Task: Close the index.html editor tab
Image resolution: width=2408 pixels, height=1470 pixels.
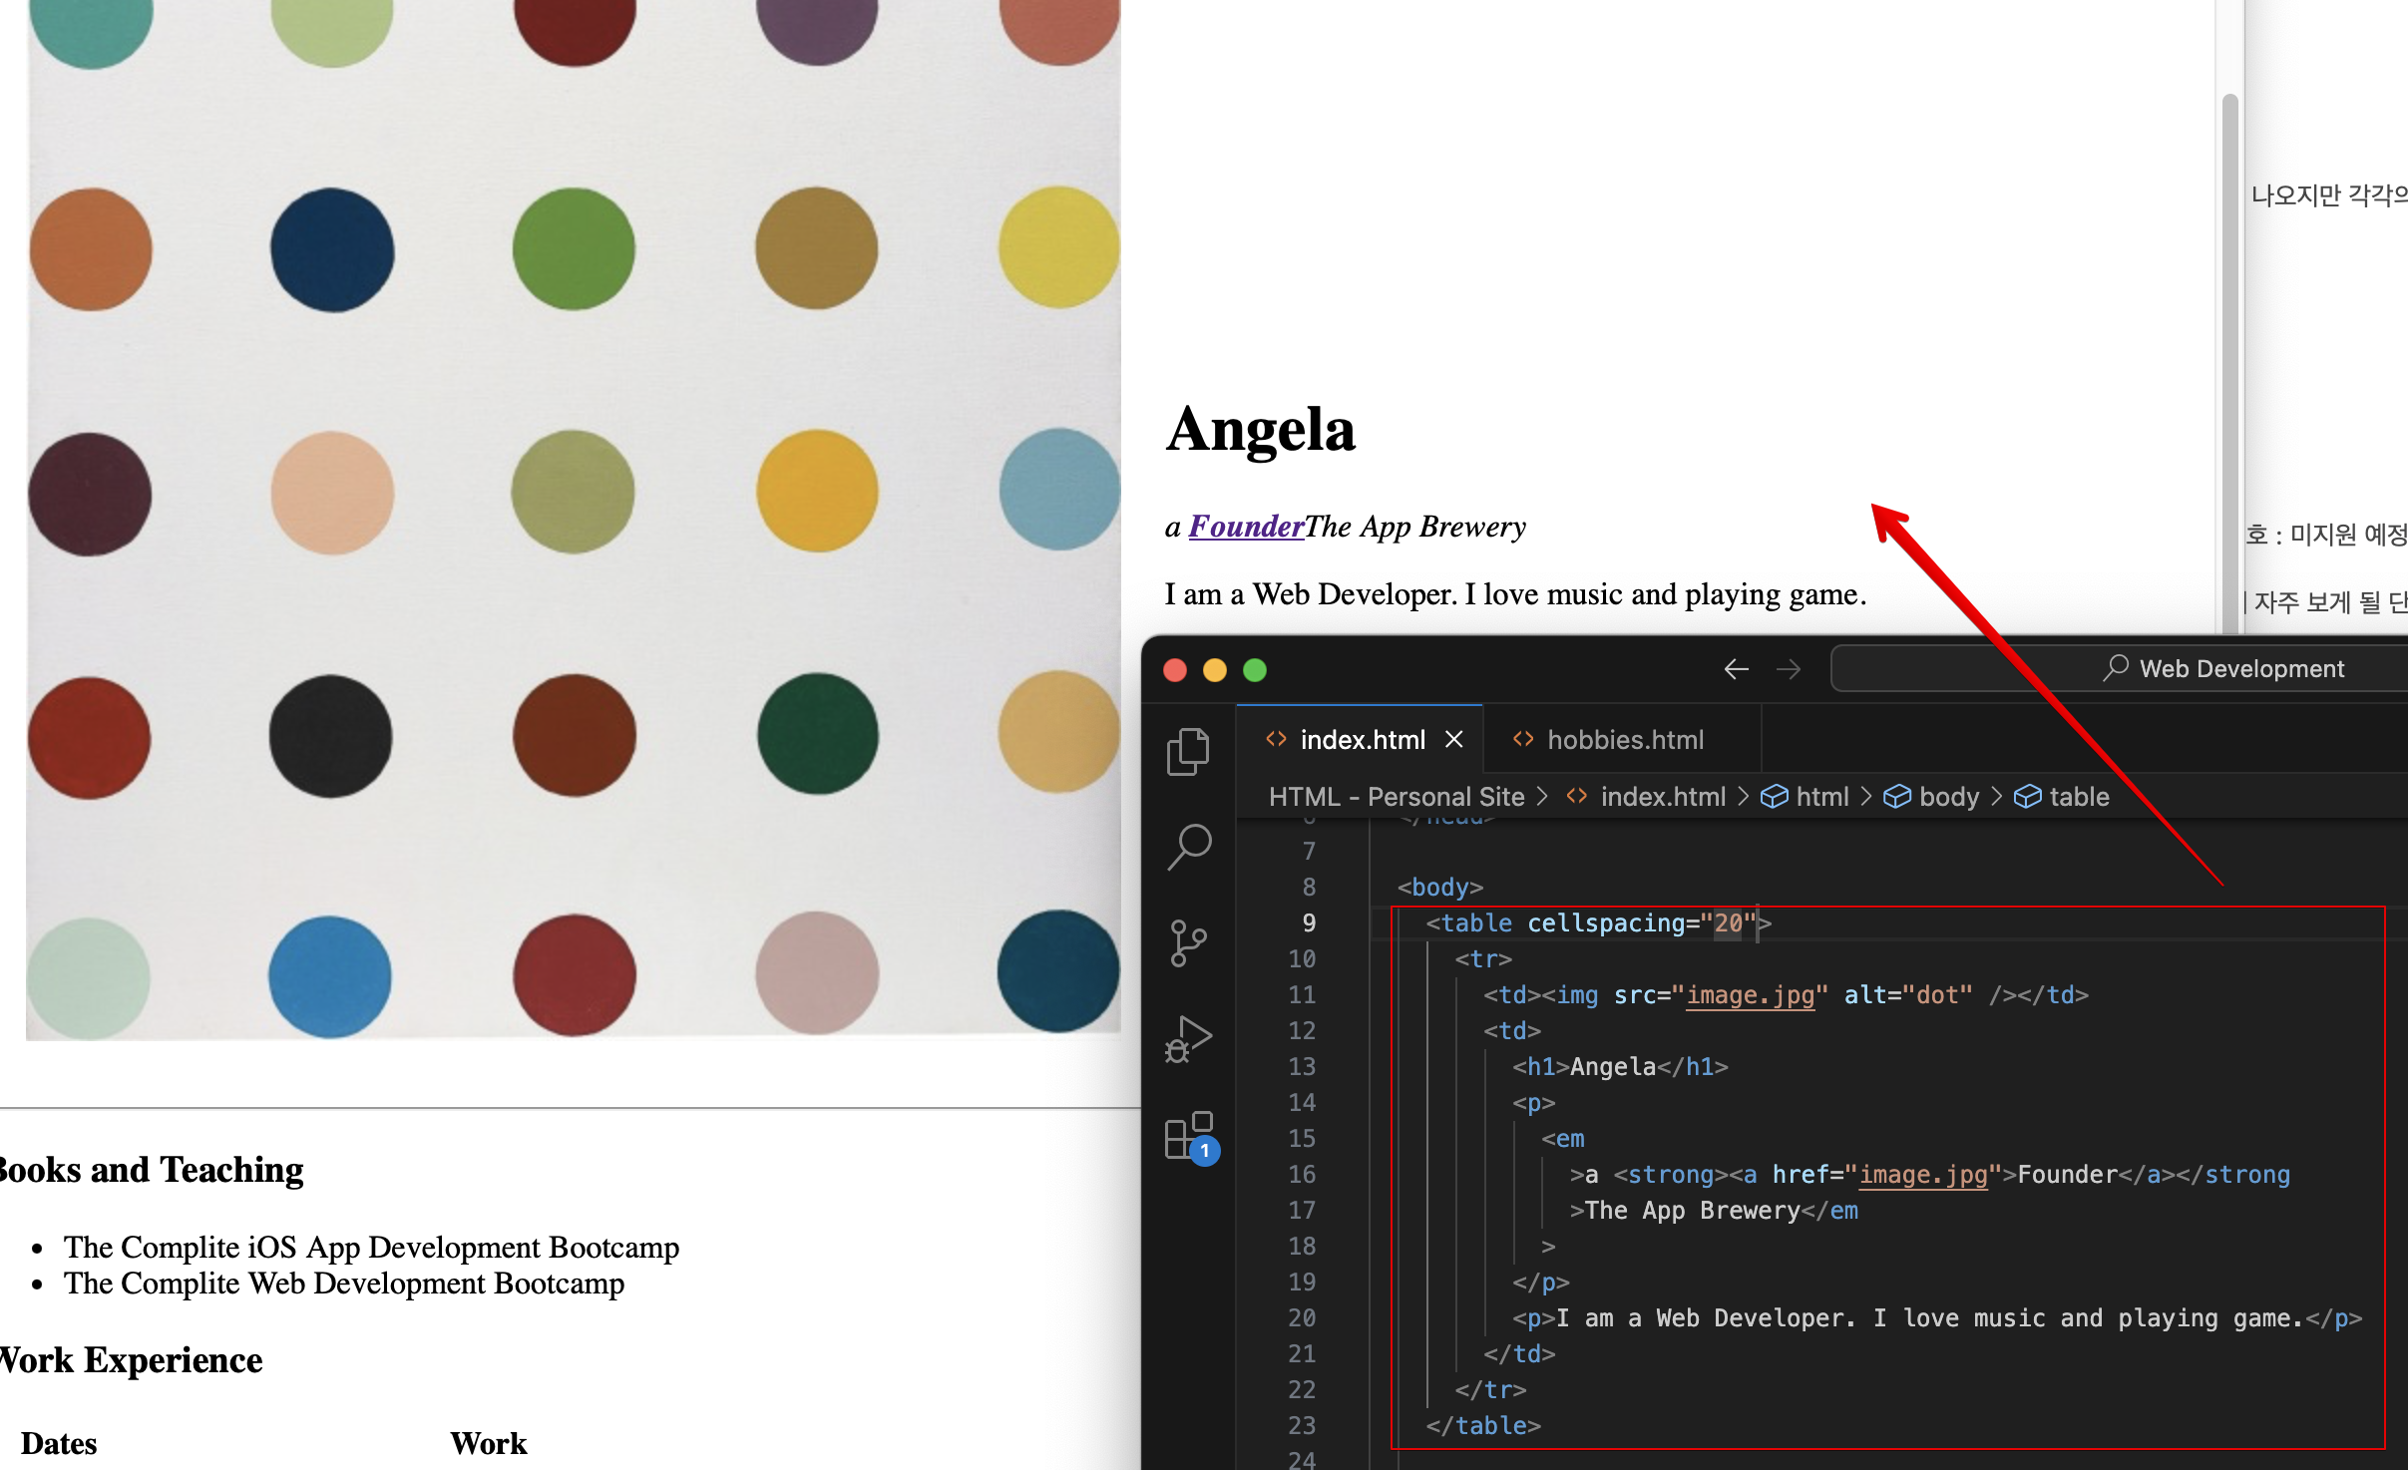Action: [1454, 739]
